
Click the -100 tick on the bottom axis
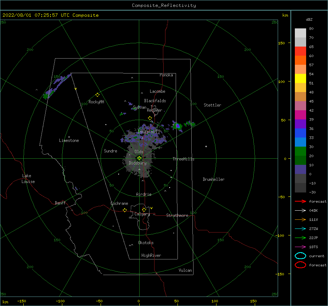pyautogui.click(x=60, y=301)
